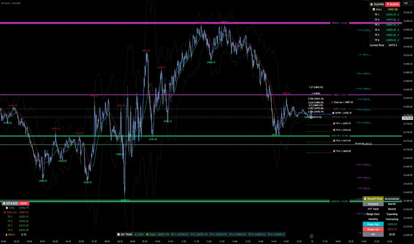The height and width of the screenshot is (244, 414).
Task: Click the Wyckoff Phase header label
Action: [375, 199]
